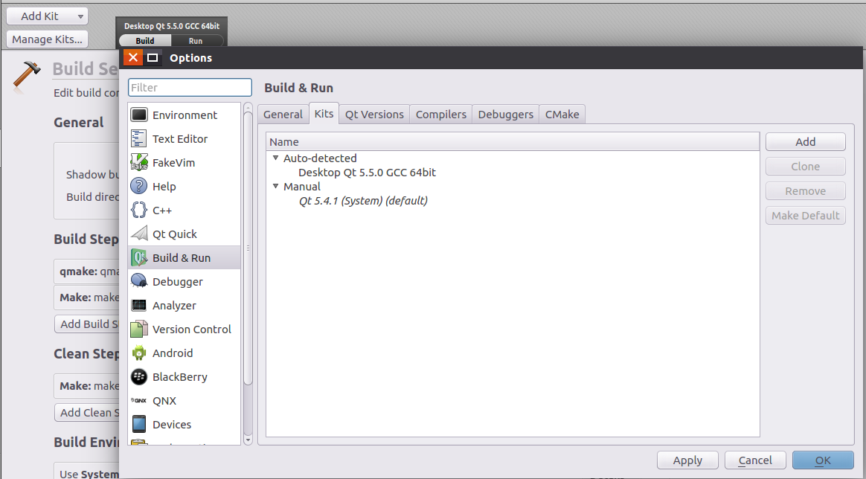Click the Help question mark icon
866x479 pixels.
coord(139,187)
